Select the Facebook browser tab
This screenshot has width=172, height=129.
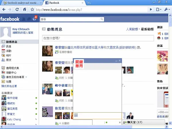[64, 3]
